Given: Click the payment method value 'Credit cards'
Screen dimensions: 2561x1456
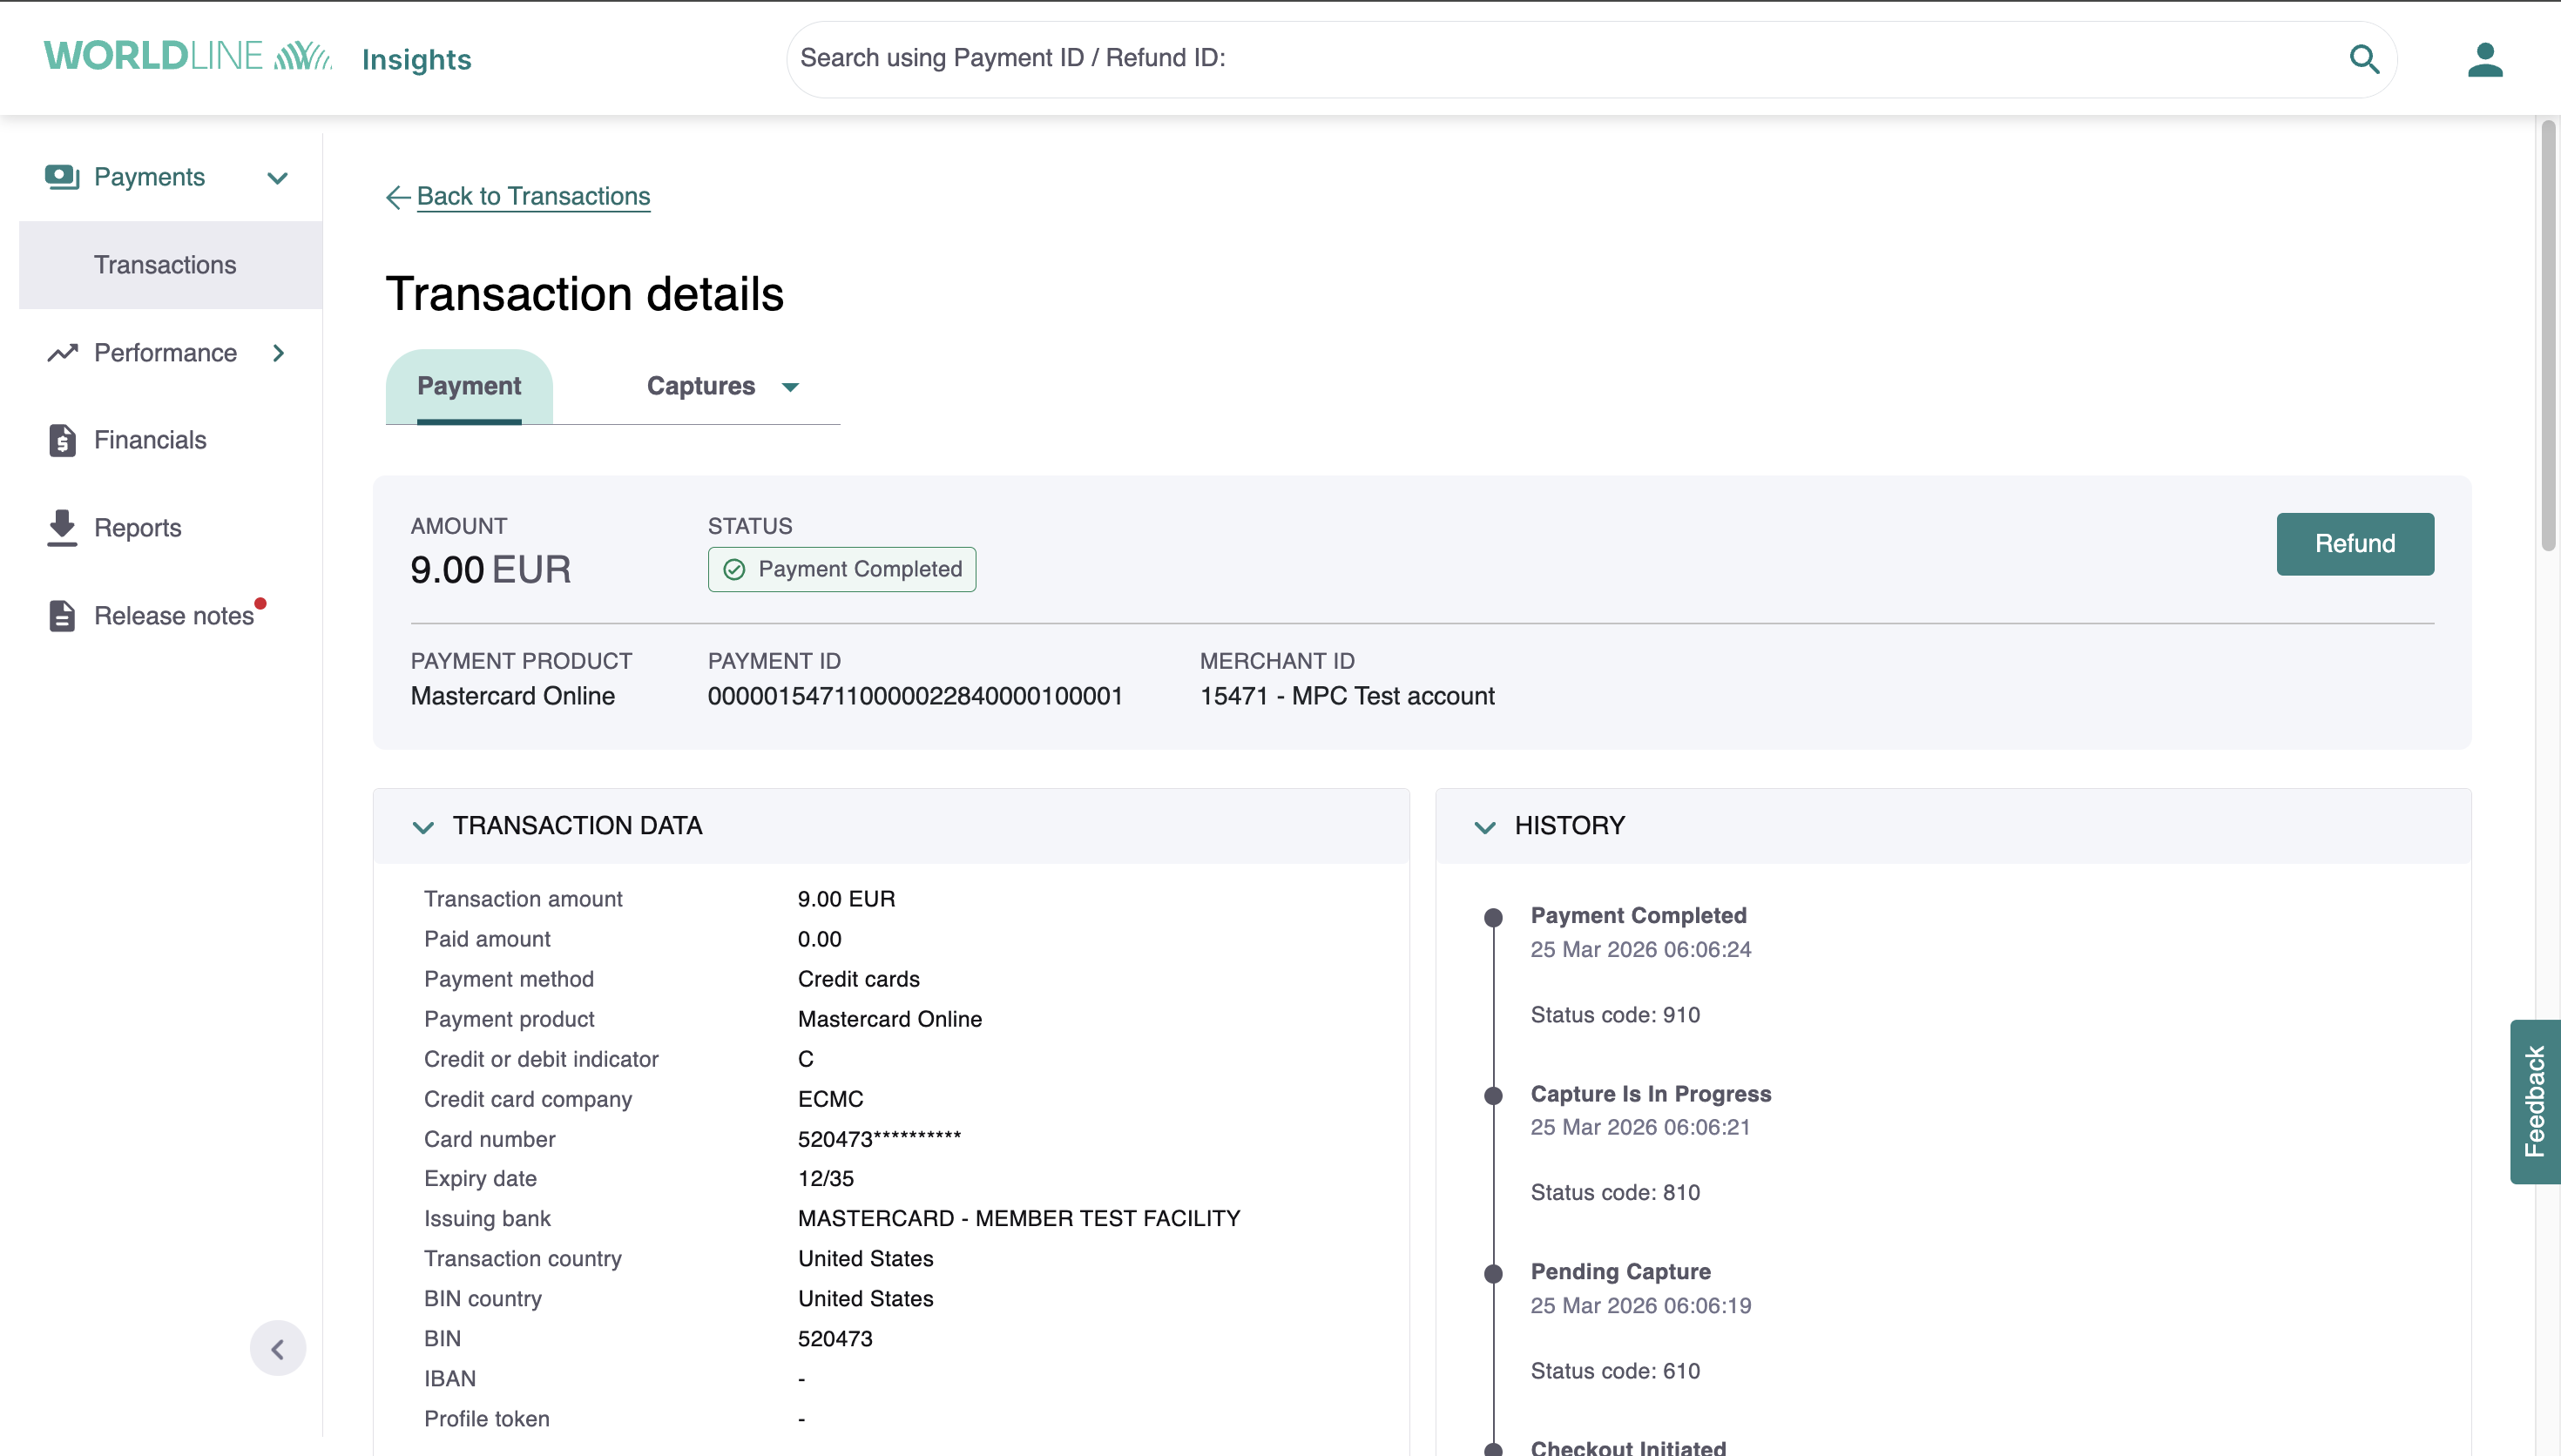Looking at the screenshot, I should pyautogui.click(x=858, y=979).
